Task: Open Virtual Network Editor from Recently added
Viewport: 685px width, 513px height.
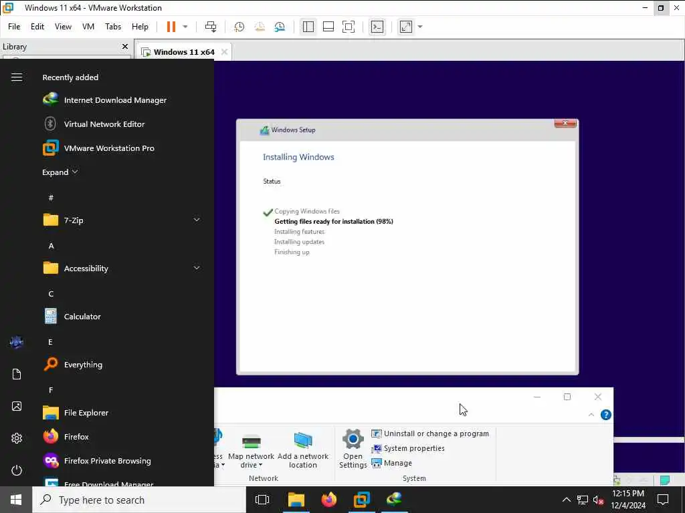Action: coord(94,124)
